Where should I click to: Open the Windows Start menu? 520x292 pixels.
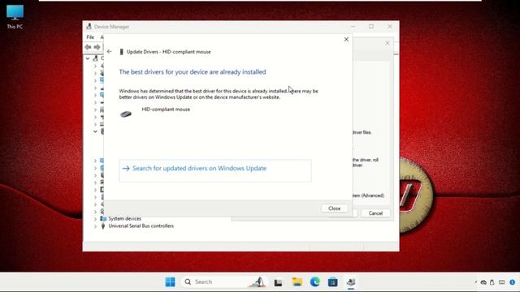[170, 282]
